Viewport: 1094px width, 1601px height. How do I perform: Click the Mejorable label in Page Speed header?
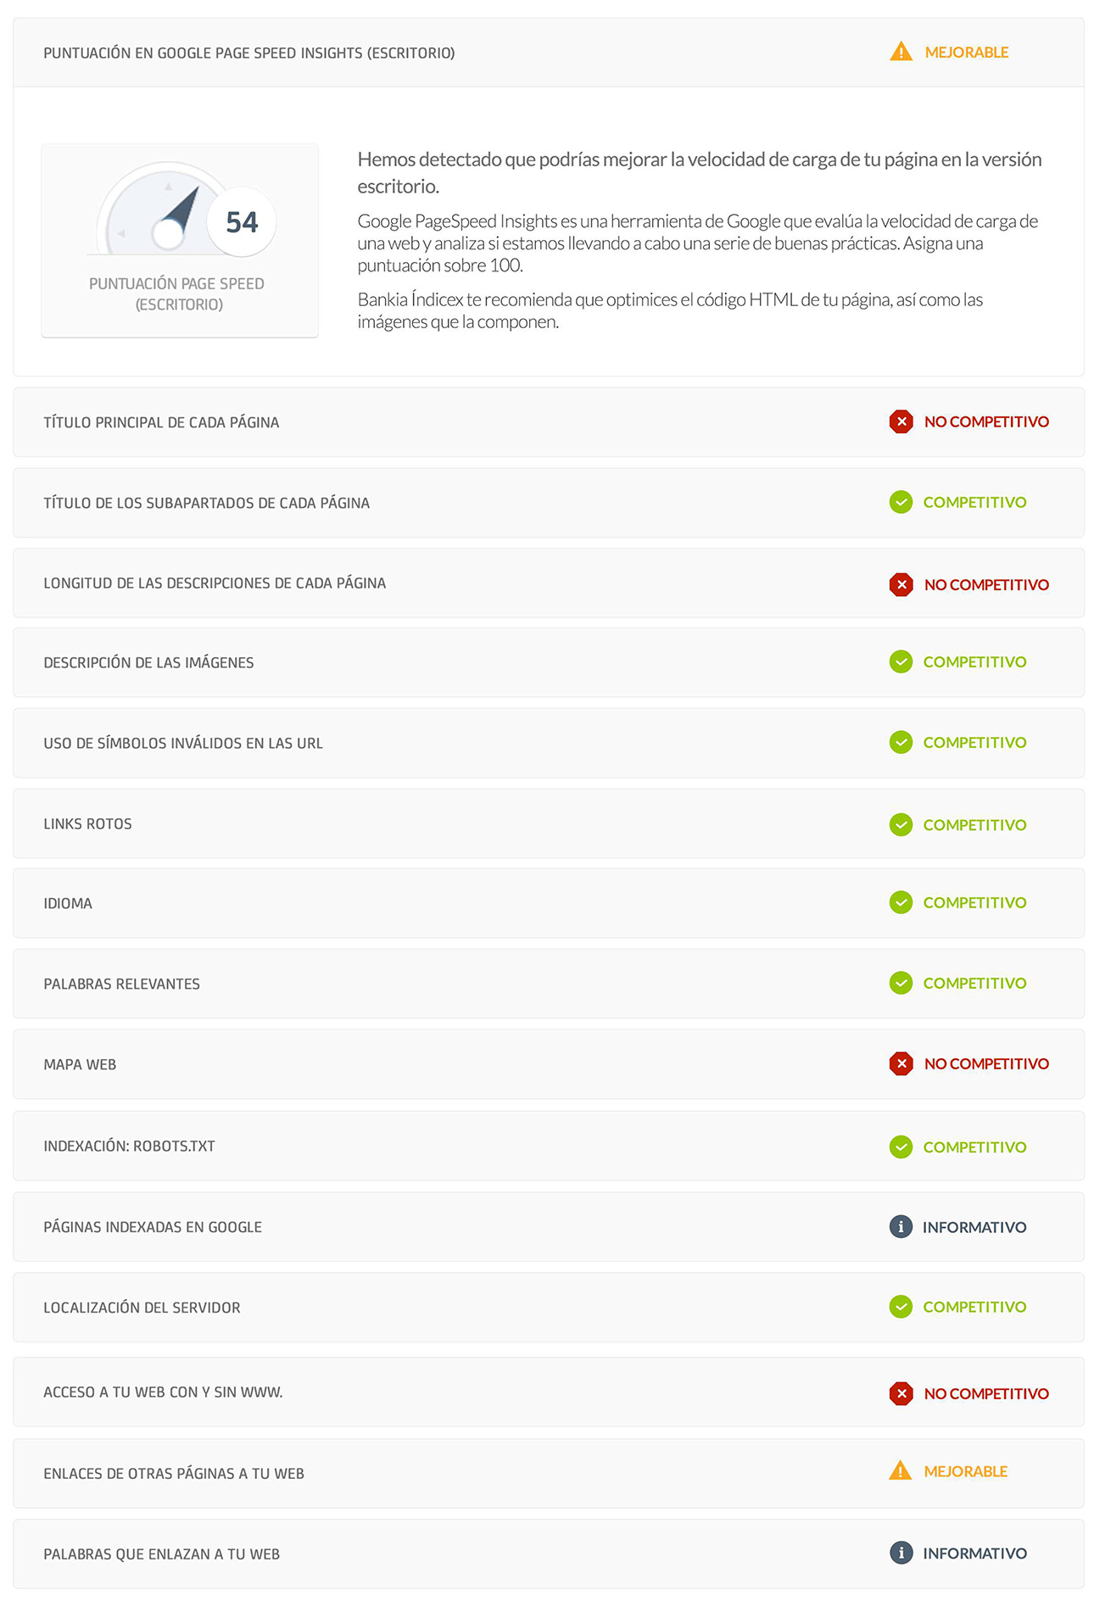click(967, 53)
